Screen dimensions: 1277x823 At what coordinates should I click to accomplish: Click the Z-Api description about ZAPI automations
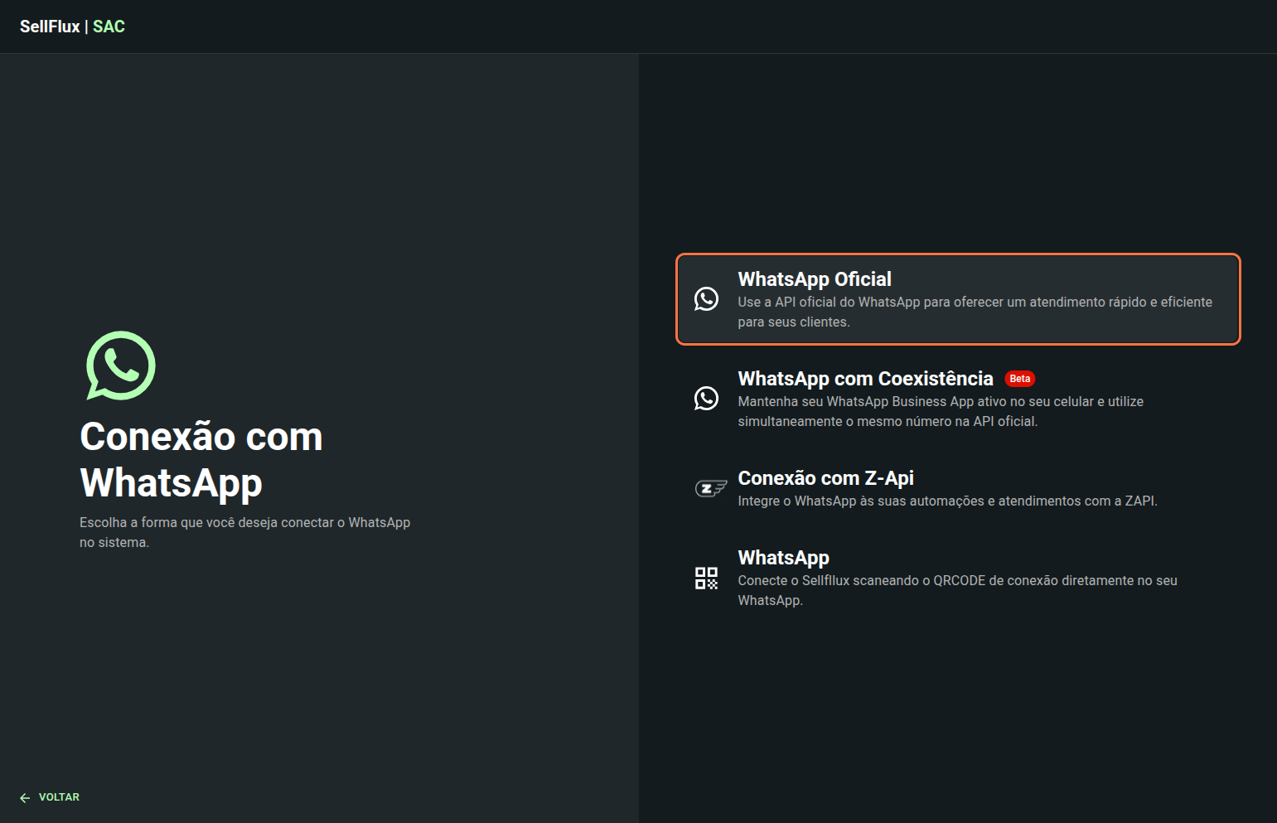coord(947,501)
